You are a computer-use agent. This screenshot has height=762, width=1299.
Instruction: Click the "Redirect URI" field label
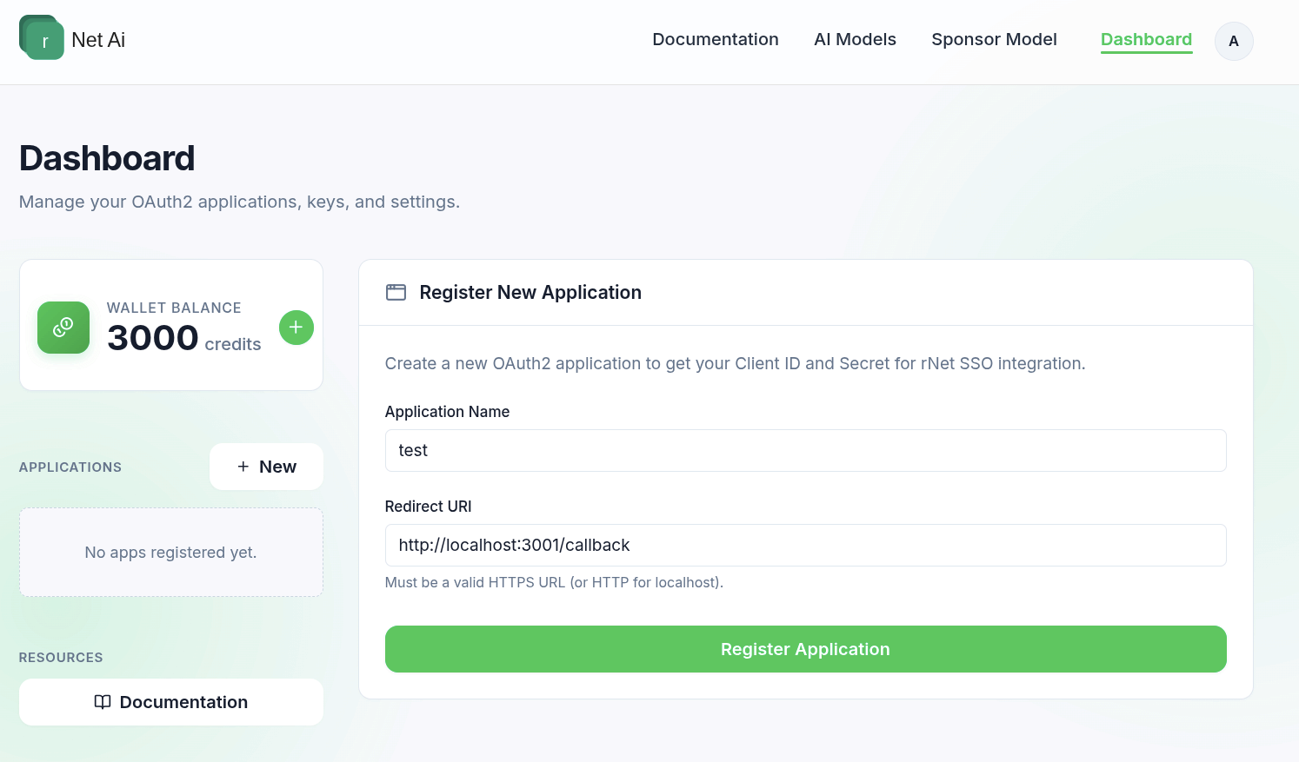tap(428, 507)
